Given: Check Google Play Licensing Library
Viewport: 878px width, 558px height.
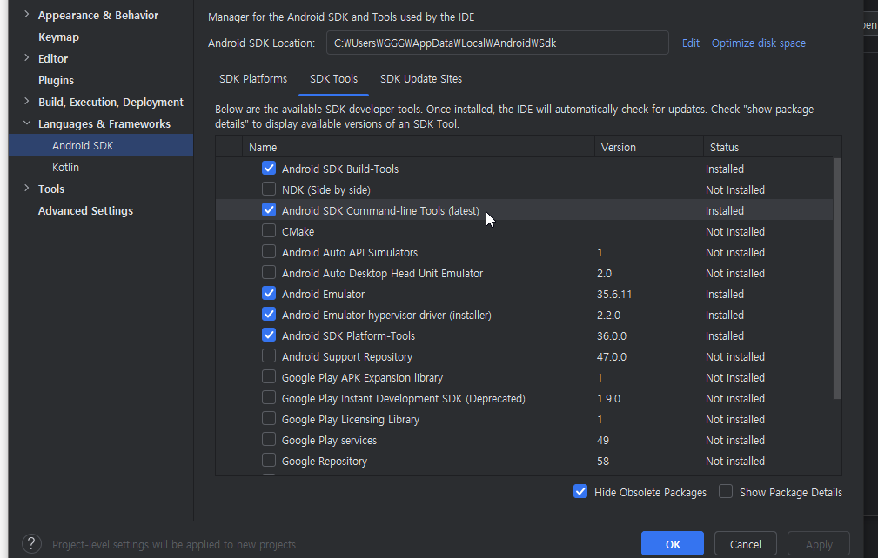Looking at the screenshot, I should coord(269,418).
